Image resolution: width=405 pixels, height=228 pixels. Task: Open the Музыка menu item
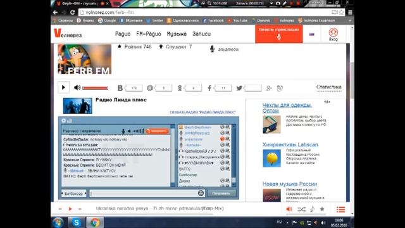click(177, 34)
